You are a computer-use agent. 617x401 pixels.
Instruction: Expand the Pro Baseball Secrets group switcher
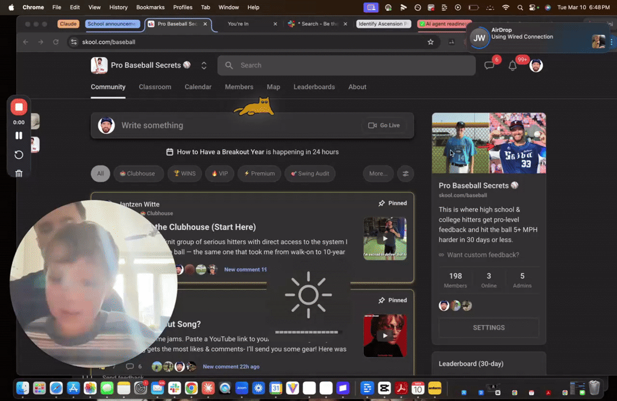pyautogui.click(x=204, y=65)
